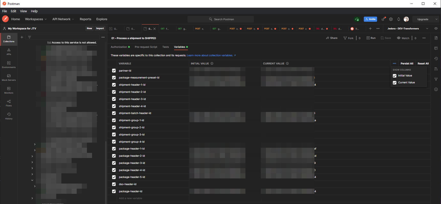This screenshot has width=441, height=204.
Task: Open the info icon in right sidebar
Action: [436, 89]
